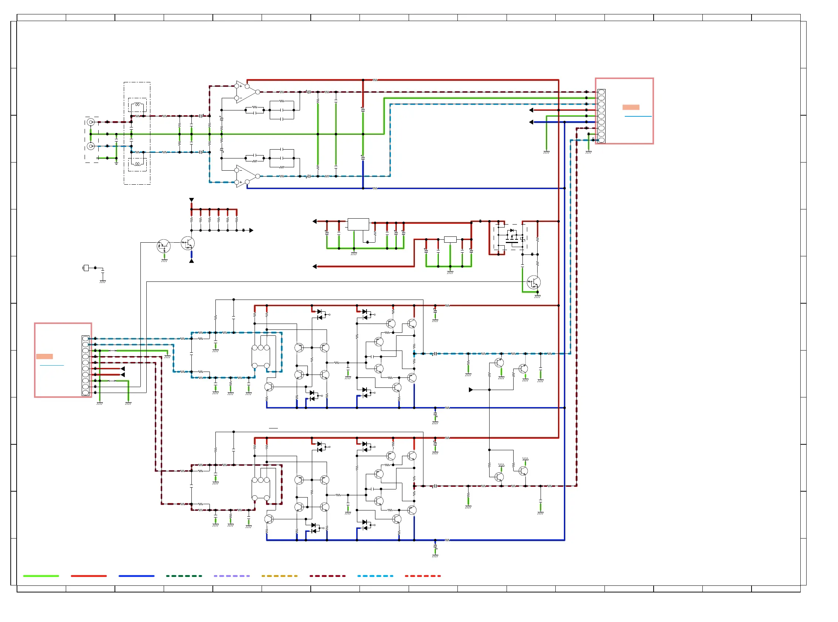This screenshot has height=622, width=838.
Task: Click orange highlighted label in left pink box
Action: (x=44, y=356)
